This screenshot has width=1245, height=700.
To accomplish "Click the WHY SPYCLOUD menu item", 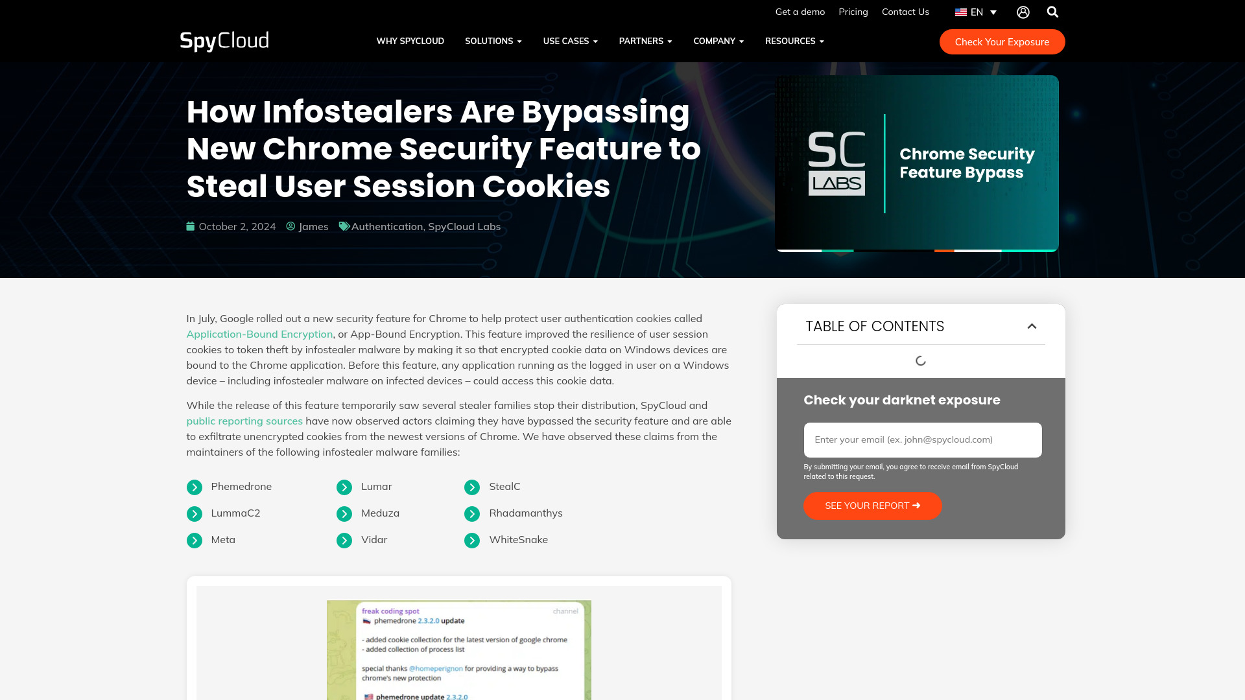I will coord(410,41).
